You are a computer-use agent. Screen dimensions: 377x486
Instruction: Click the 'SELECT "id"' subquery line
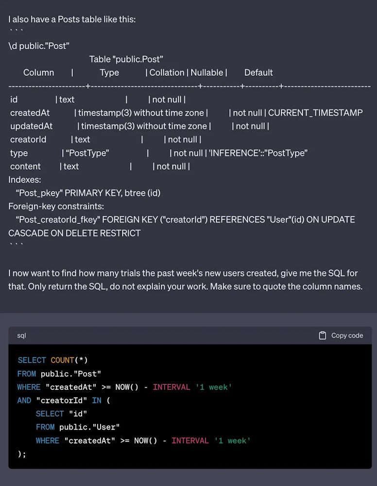pos(61,414)
